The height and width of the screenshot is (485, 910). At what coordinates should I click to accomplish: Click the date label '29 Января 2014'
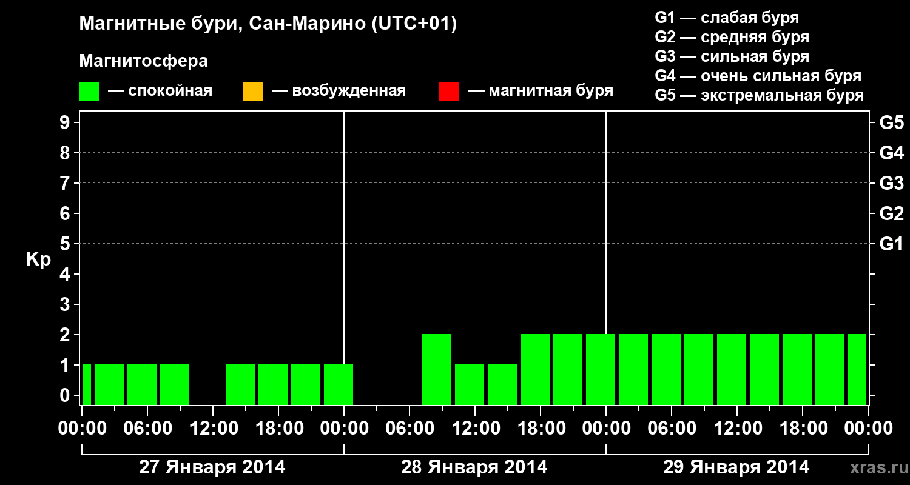tap(736, 467)
